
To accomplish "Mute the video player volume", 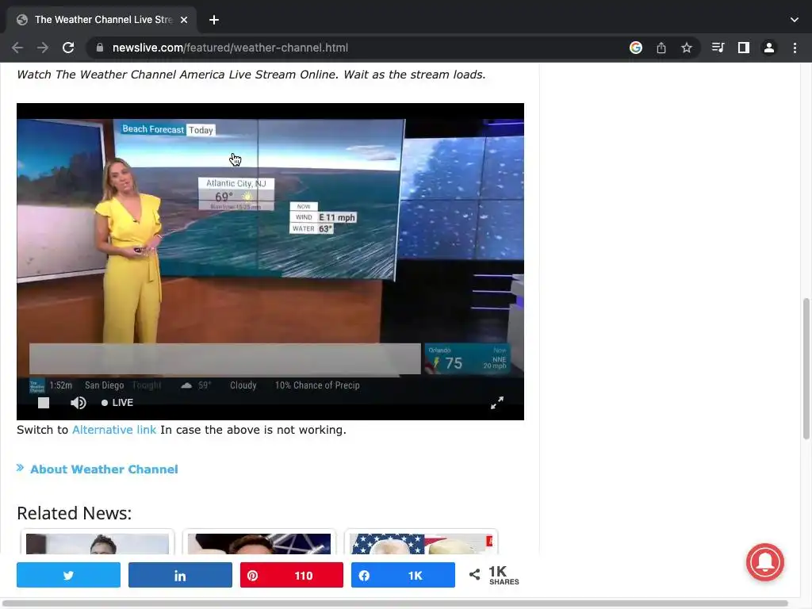I will coord(79,403).
